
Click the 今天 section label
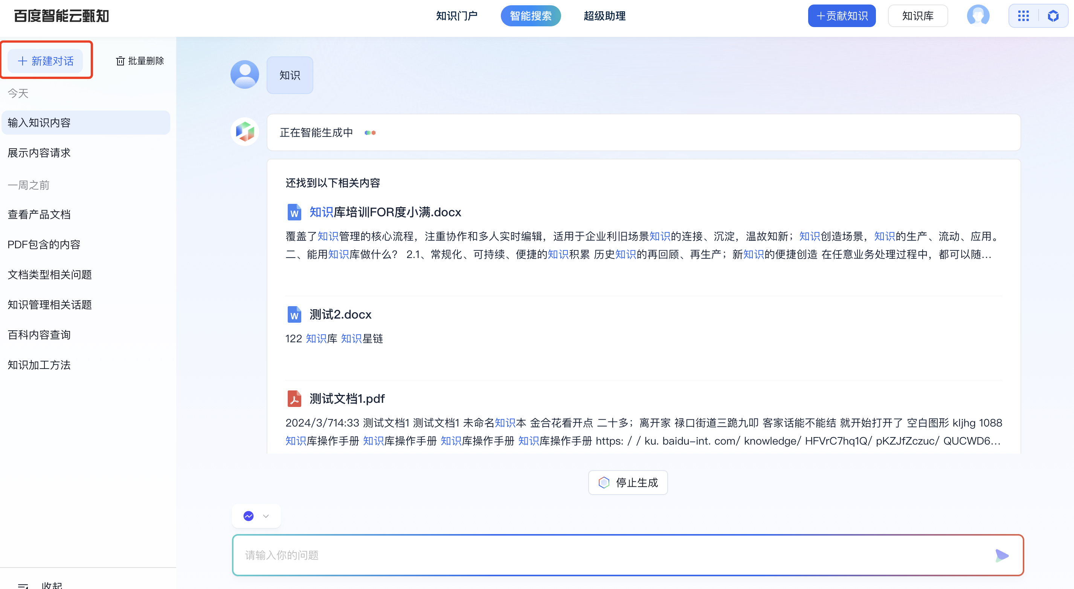(18, 93)
